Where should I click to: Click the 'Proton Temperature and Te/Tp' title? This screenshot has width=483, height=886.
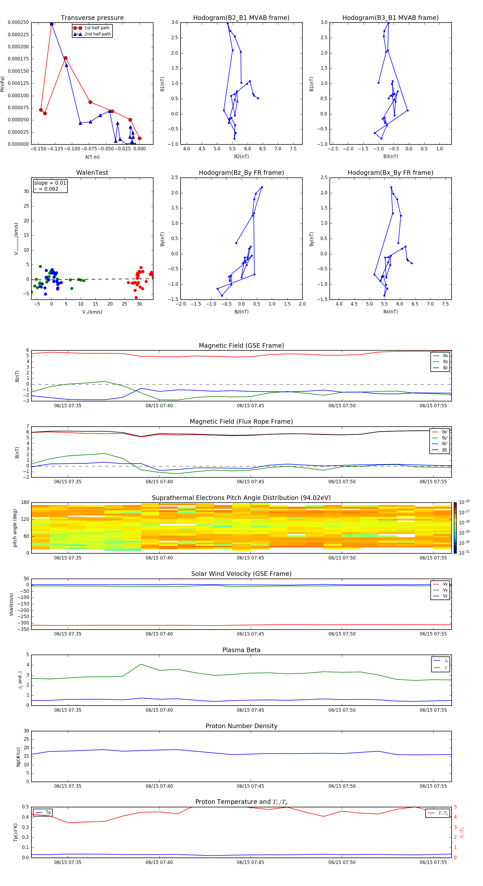[241, 802]
